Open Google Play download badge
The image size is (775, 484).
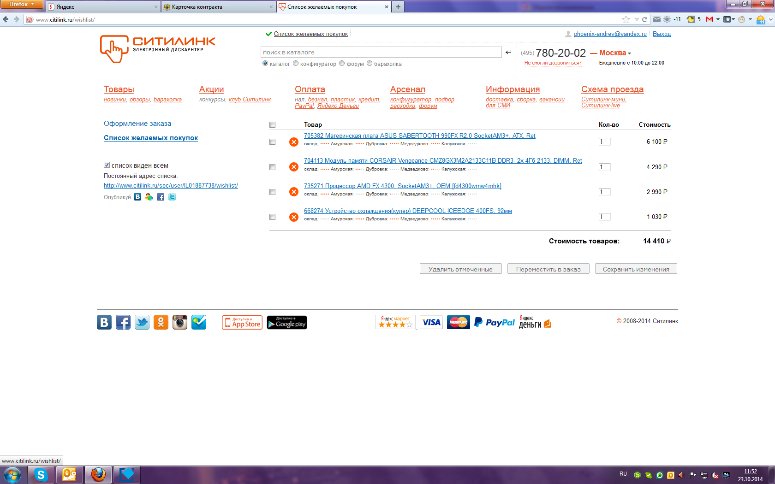click(287, 323)
